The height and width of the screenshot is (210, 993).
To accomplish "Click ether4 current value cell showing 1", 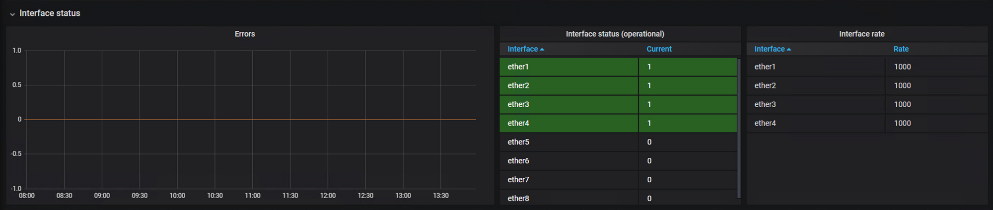I will coord(688,123).
